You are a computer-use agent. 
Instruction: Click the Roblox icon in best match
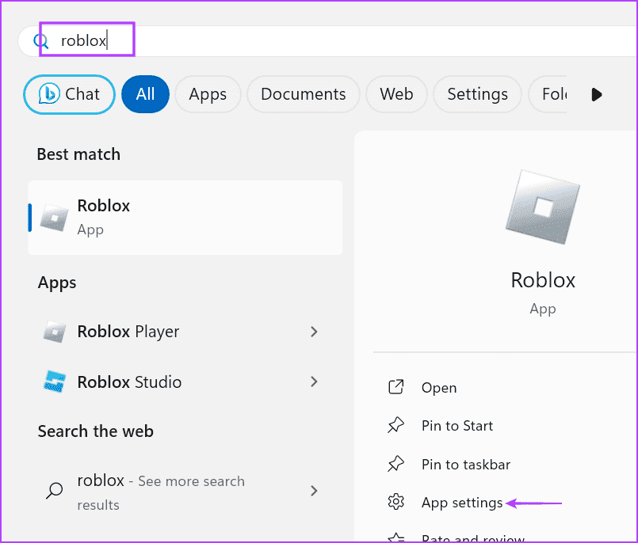[54, 218]
